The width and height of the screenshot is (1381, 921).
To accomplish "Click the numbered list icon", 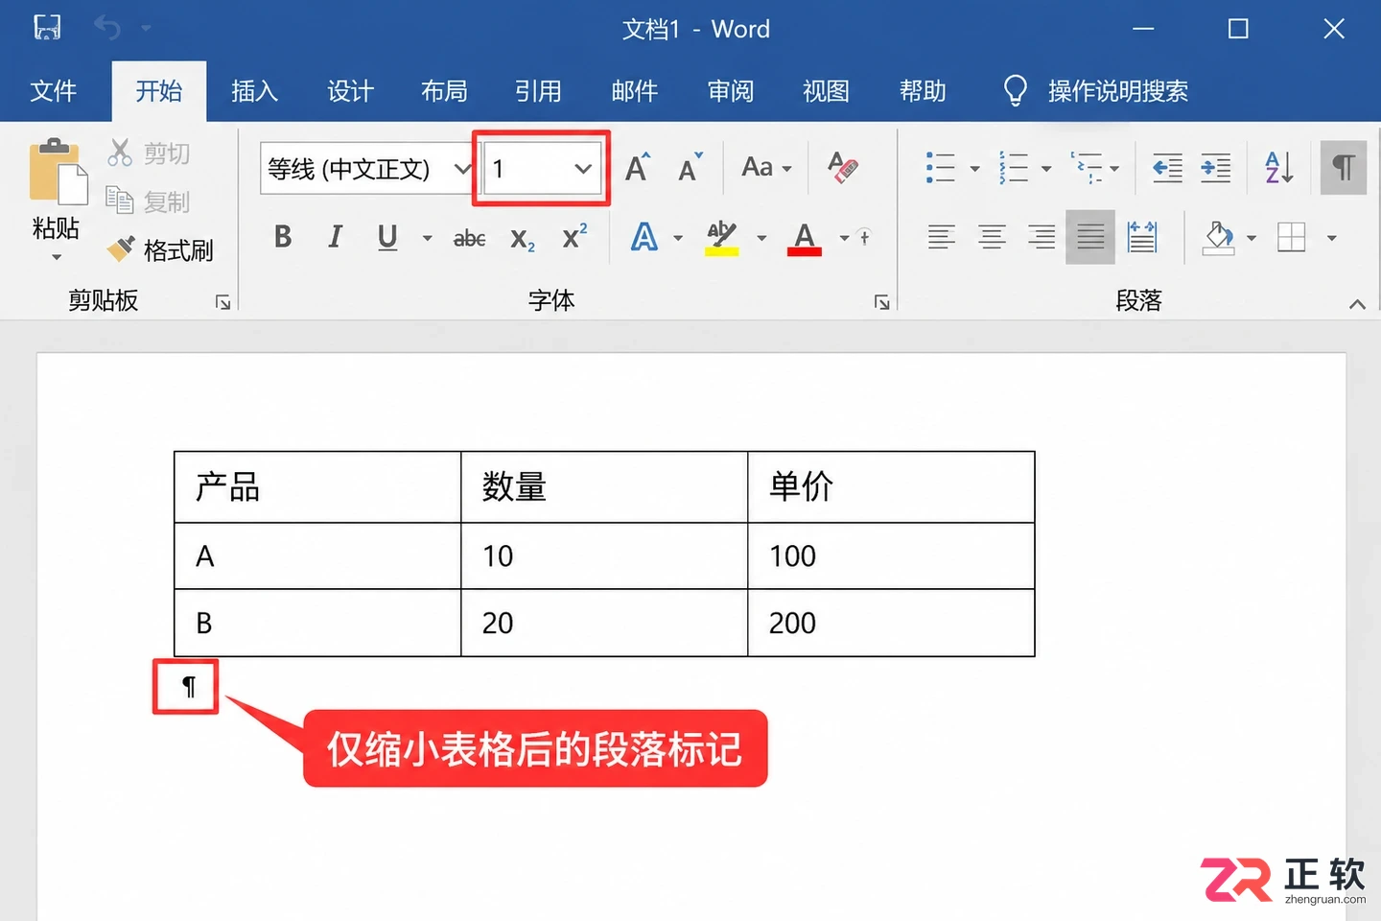I will (1014, 168).
